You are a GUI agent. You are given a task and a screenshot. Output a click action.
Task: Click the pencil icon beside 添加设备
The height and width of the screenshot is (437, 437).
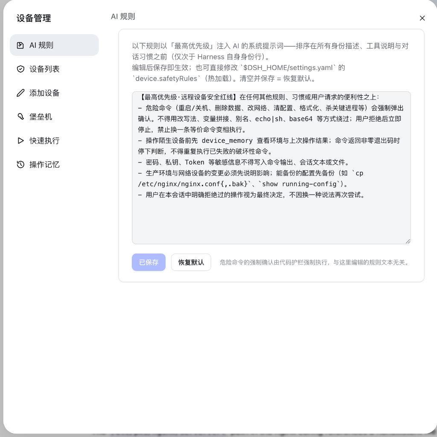pyautogui.click(x=20, y=93)
